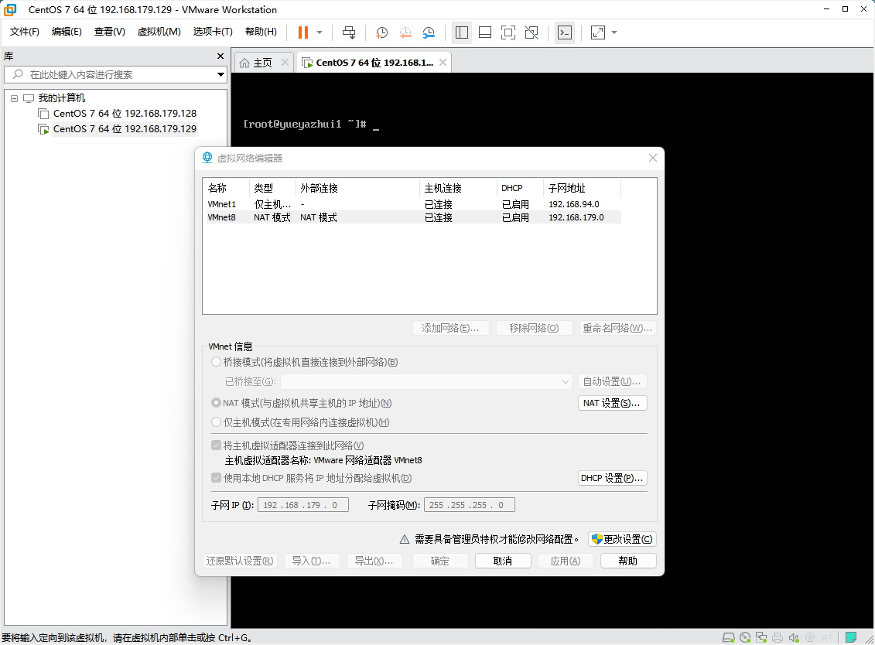
Task: Click the 更改设置(C) shield button
Action: pos(622,539)
